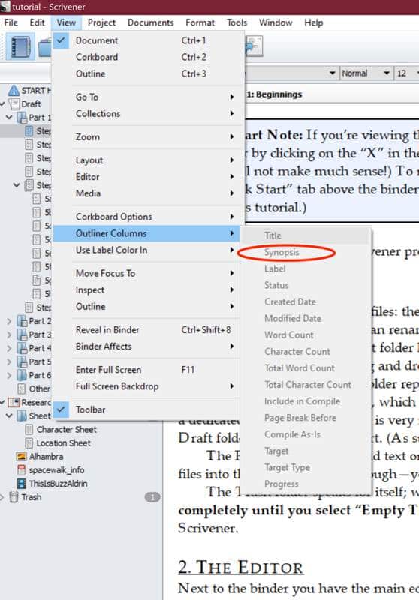Screen dimensions: 419x600
Task: Click the START HERE warning triangle icon
Action: [x=14, y=90]
